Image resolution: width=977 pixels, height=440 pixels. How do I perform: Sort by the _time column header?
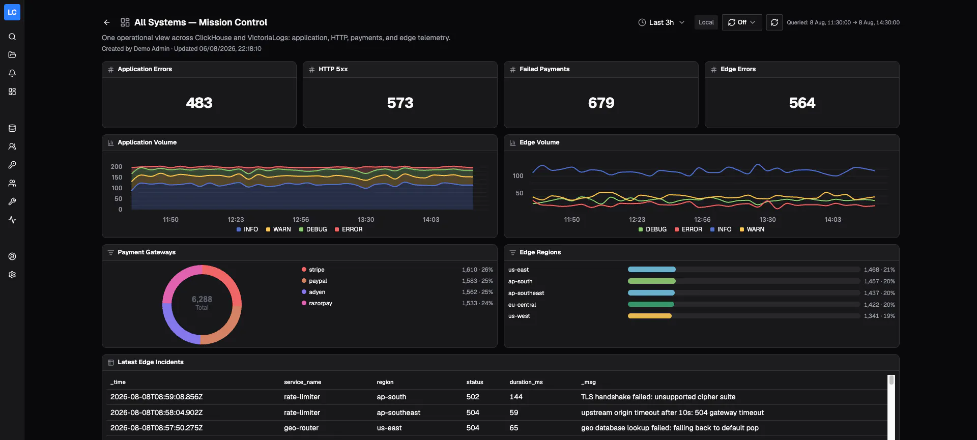pyautogui.click(x=118, y=382)
